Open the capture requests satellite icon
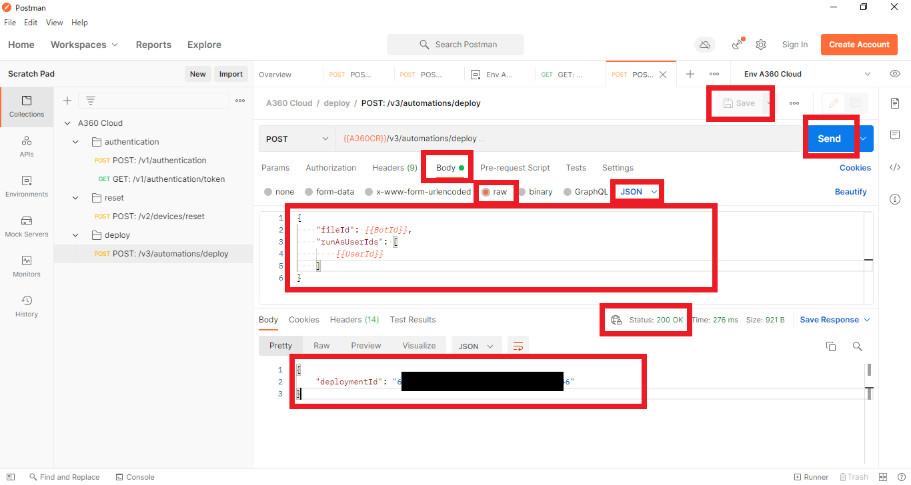Screen dimensions: 911x485 click(x=738, y=45)
